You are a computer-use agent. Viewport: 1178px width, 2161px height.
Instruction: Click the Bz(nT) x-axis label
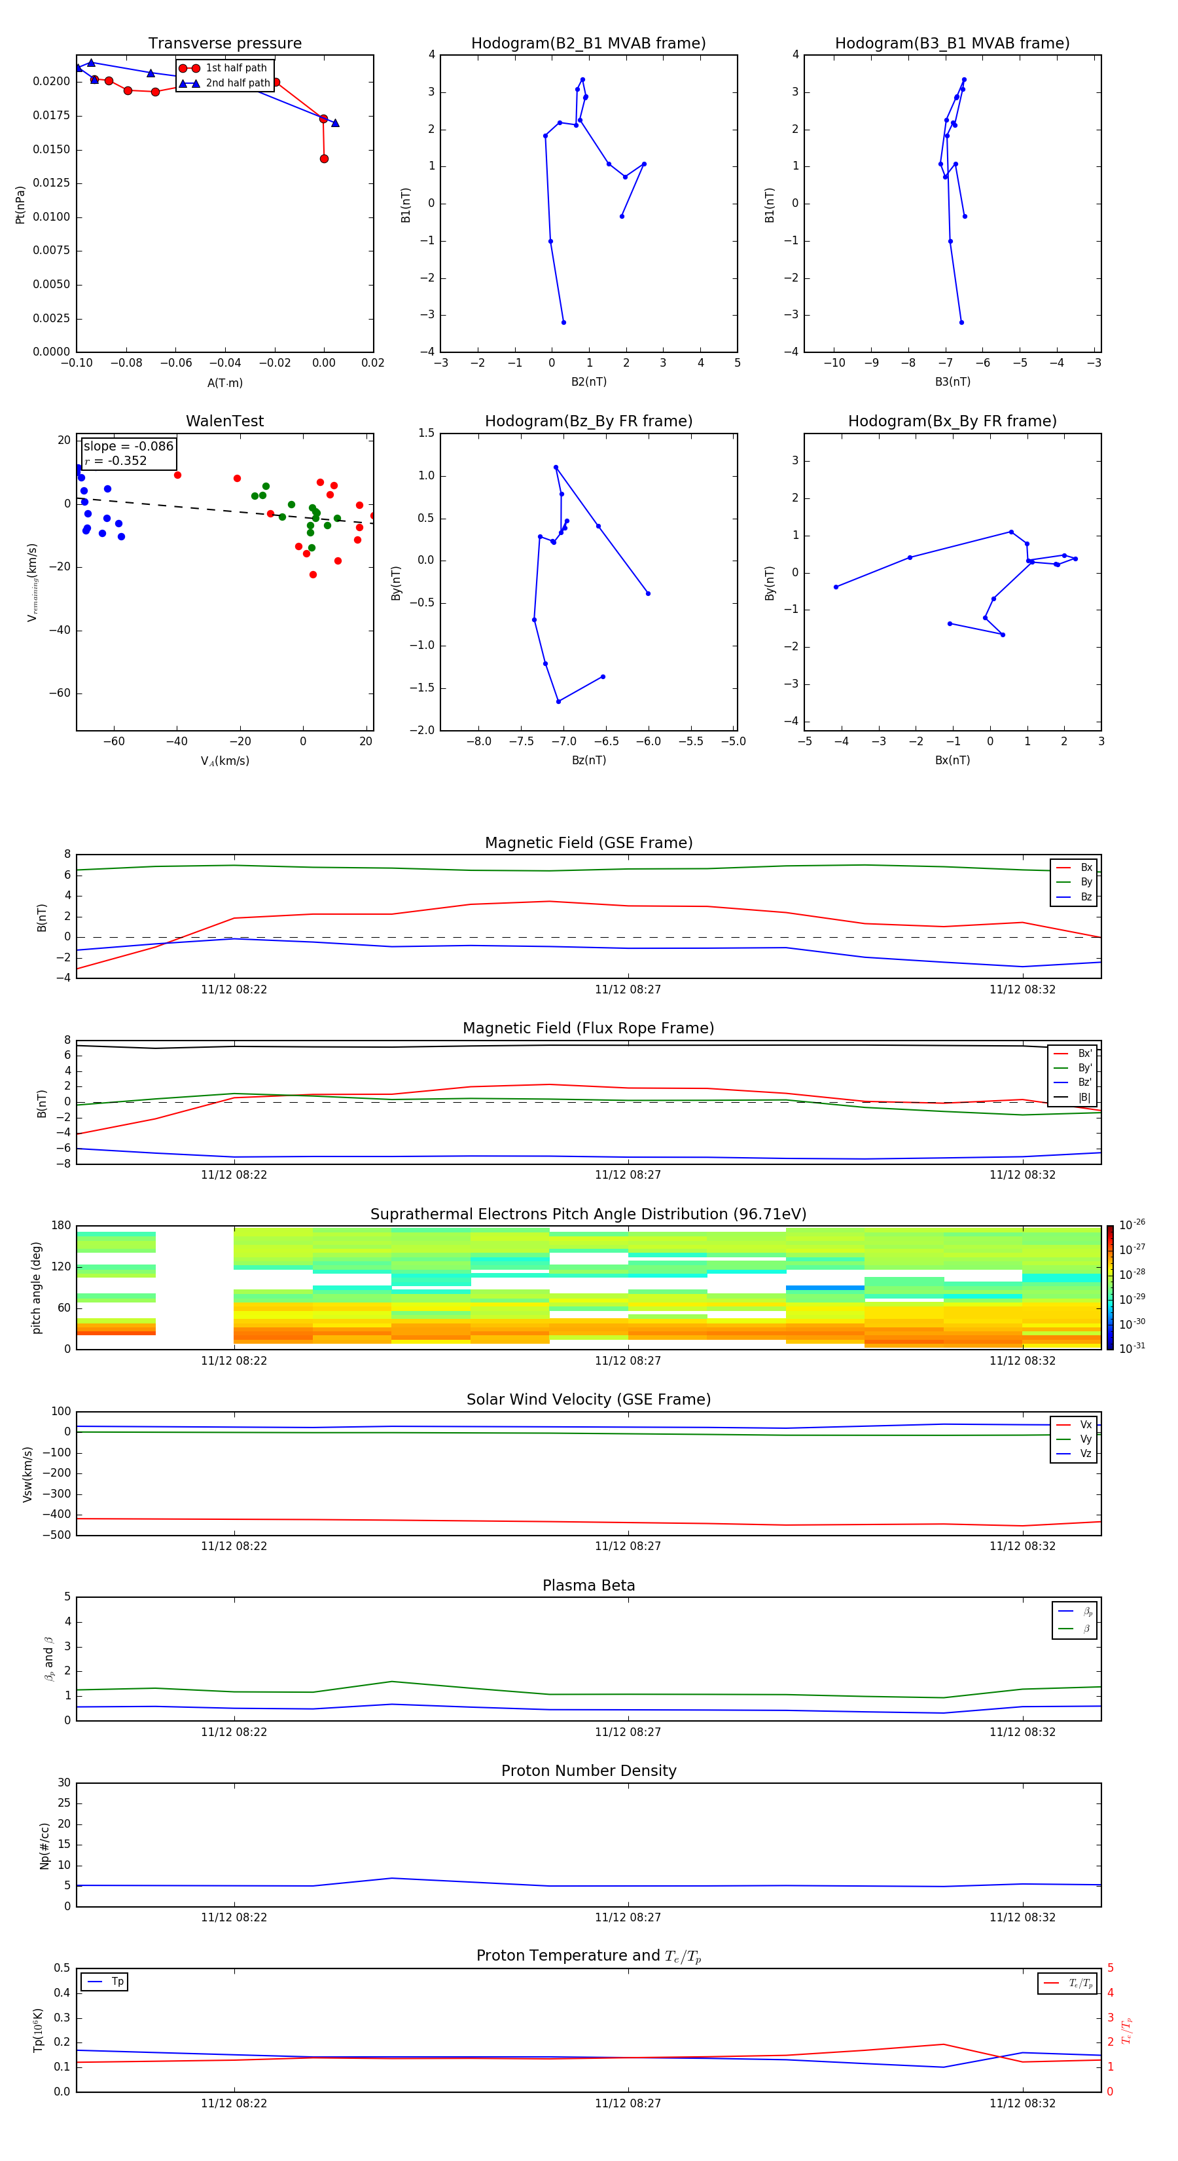(588, 760)
